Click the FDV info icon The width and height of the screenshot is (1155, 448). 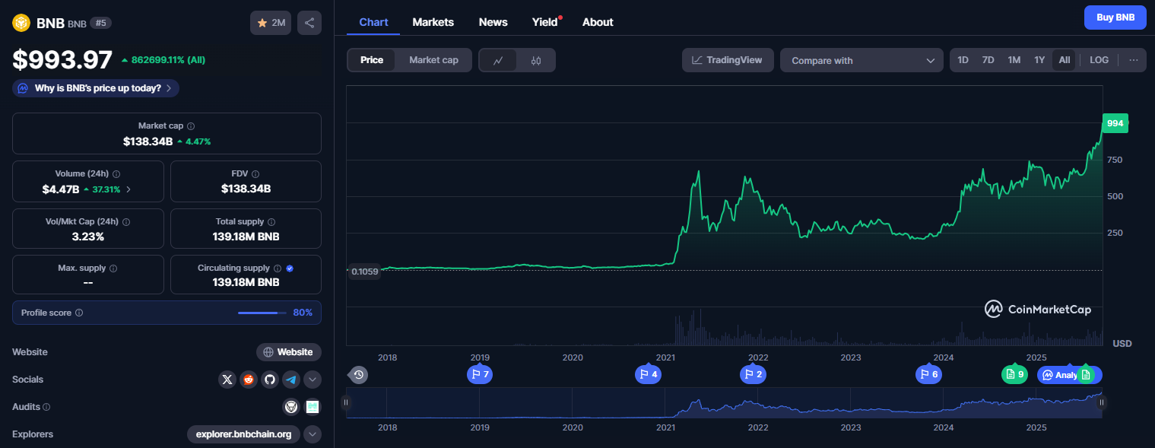point(255,174)
